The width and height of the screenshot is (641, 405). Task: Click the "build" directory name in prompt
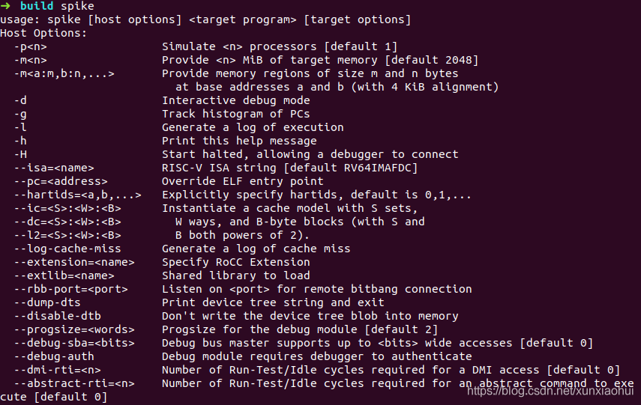[37, 6]
